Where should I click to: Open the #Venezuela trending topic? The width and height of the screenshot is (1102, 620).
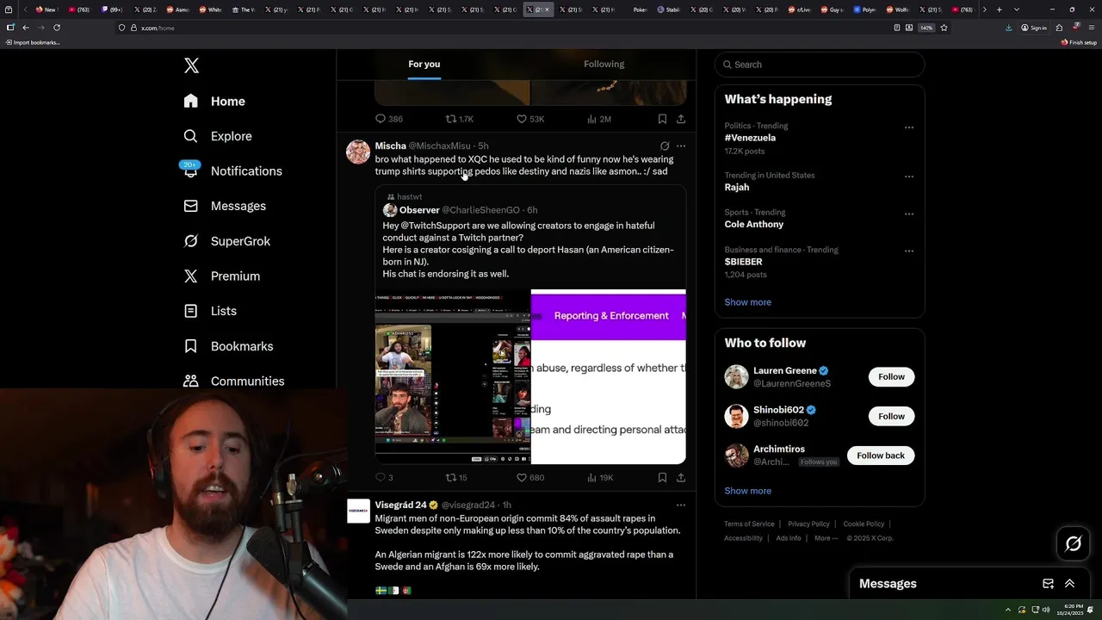pyautogui.click(x=750, y=138)
